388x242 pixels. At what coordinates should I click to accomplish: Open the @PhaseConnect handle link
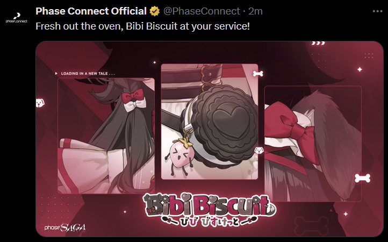pos(202,11)
